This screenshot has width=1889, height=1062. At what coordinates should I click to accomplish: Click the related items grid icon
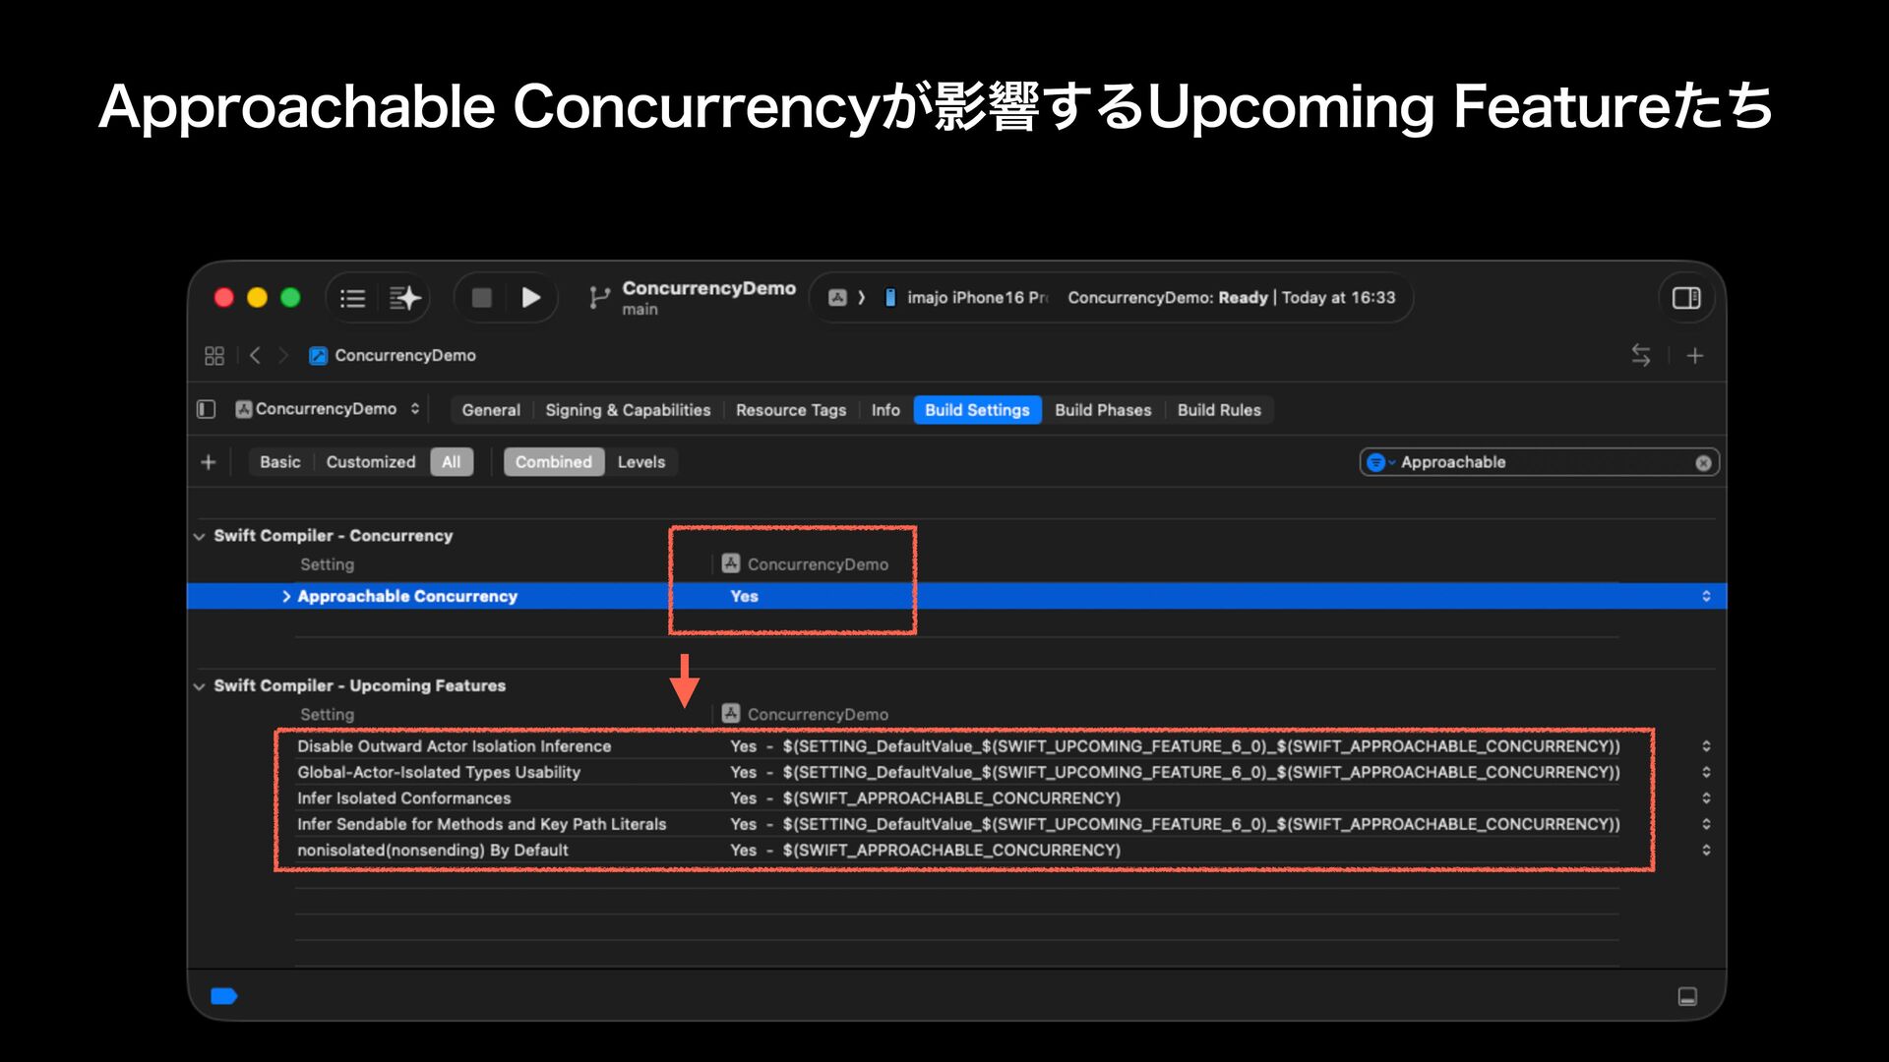(x=214, y=355)
